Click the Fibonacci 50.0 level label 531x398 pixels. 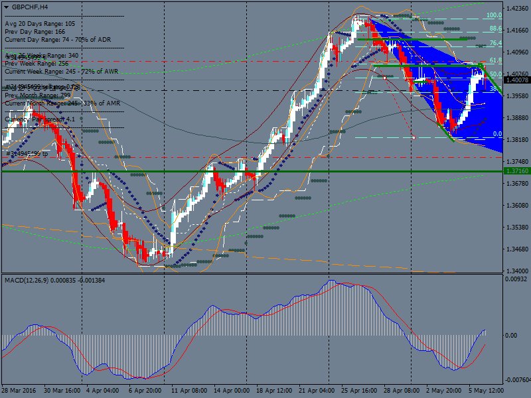[x=496, y=74]
